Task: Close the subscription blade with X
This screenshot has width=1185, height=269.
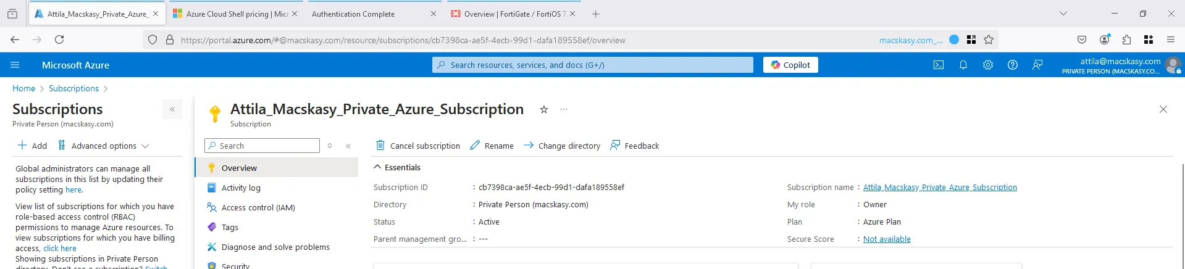Action: pos(1163,109)
